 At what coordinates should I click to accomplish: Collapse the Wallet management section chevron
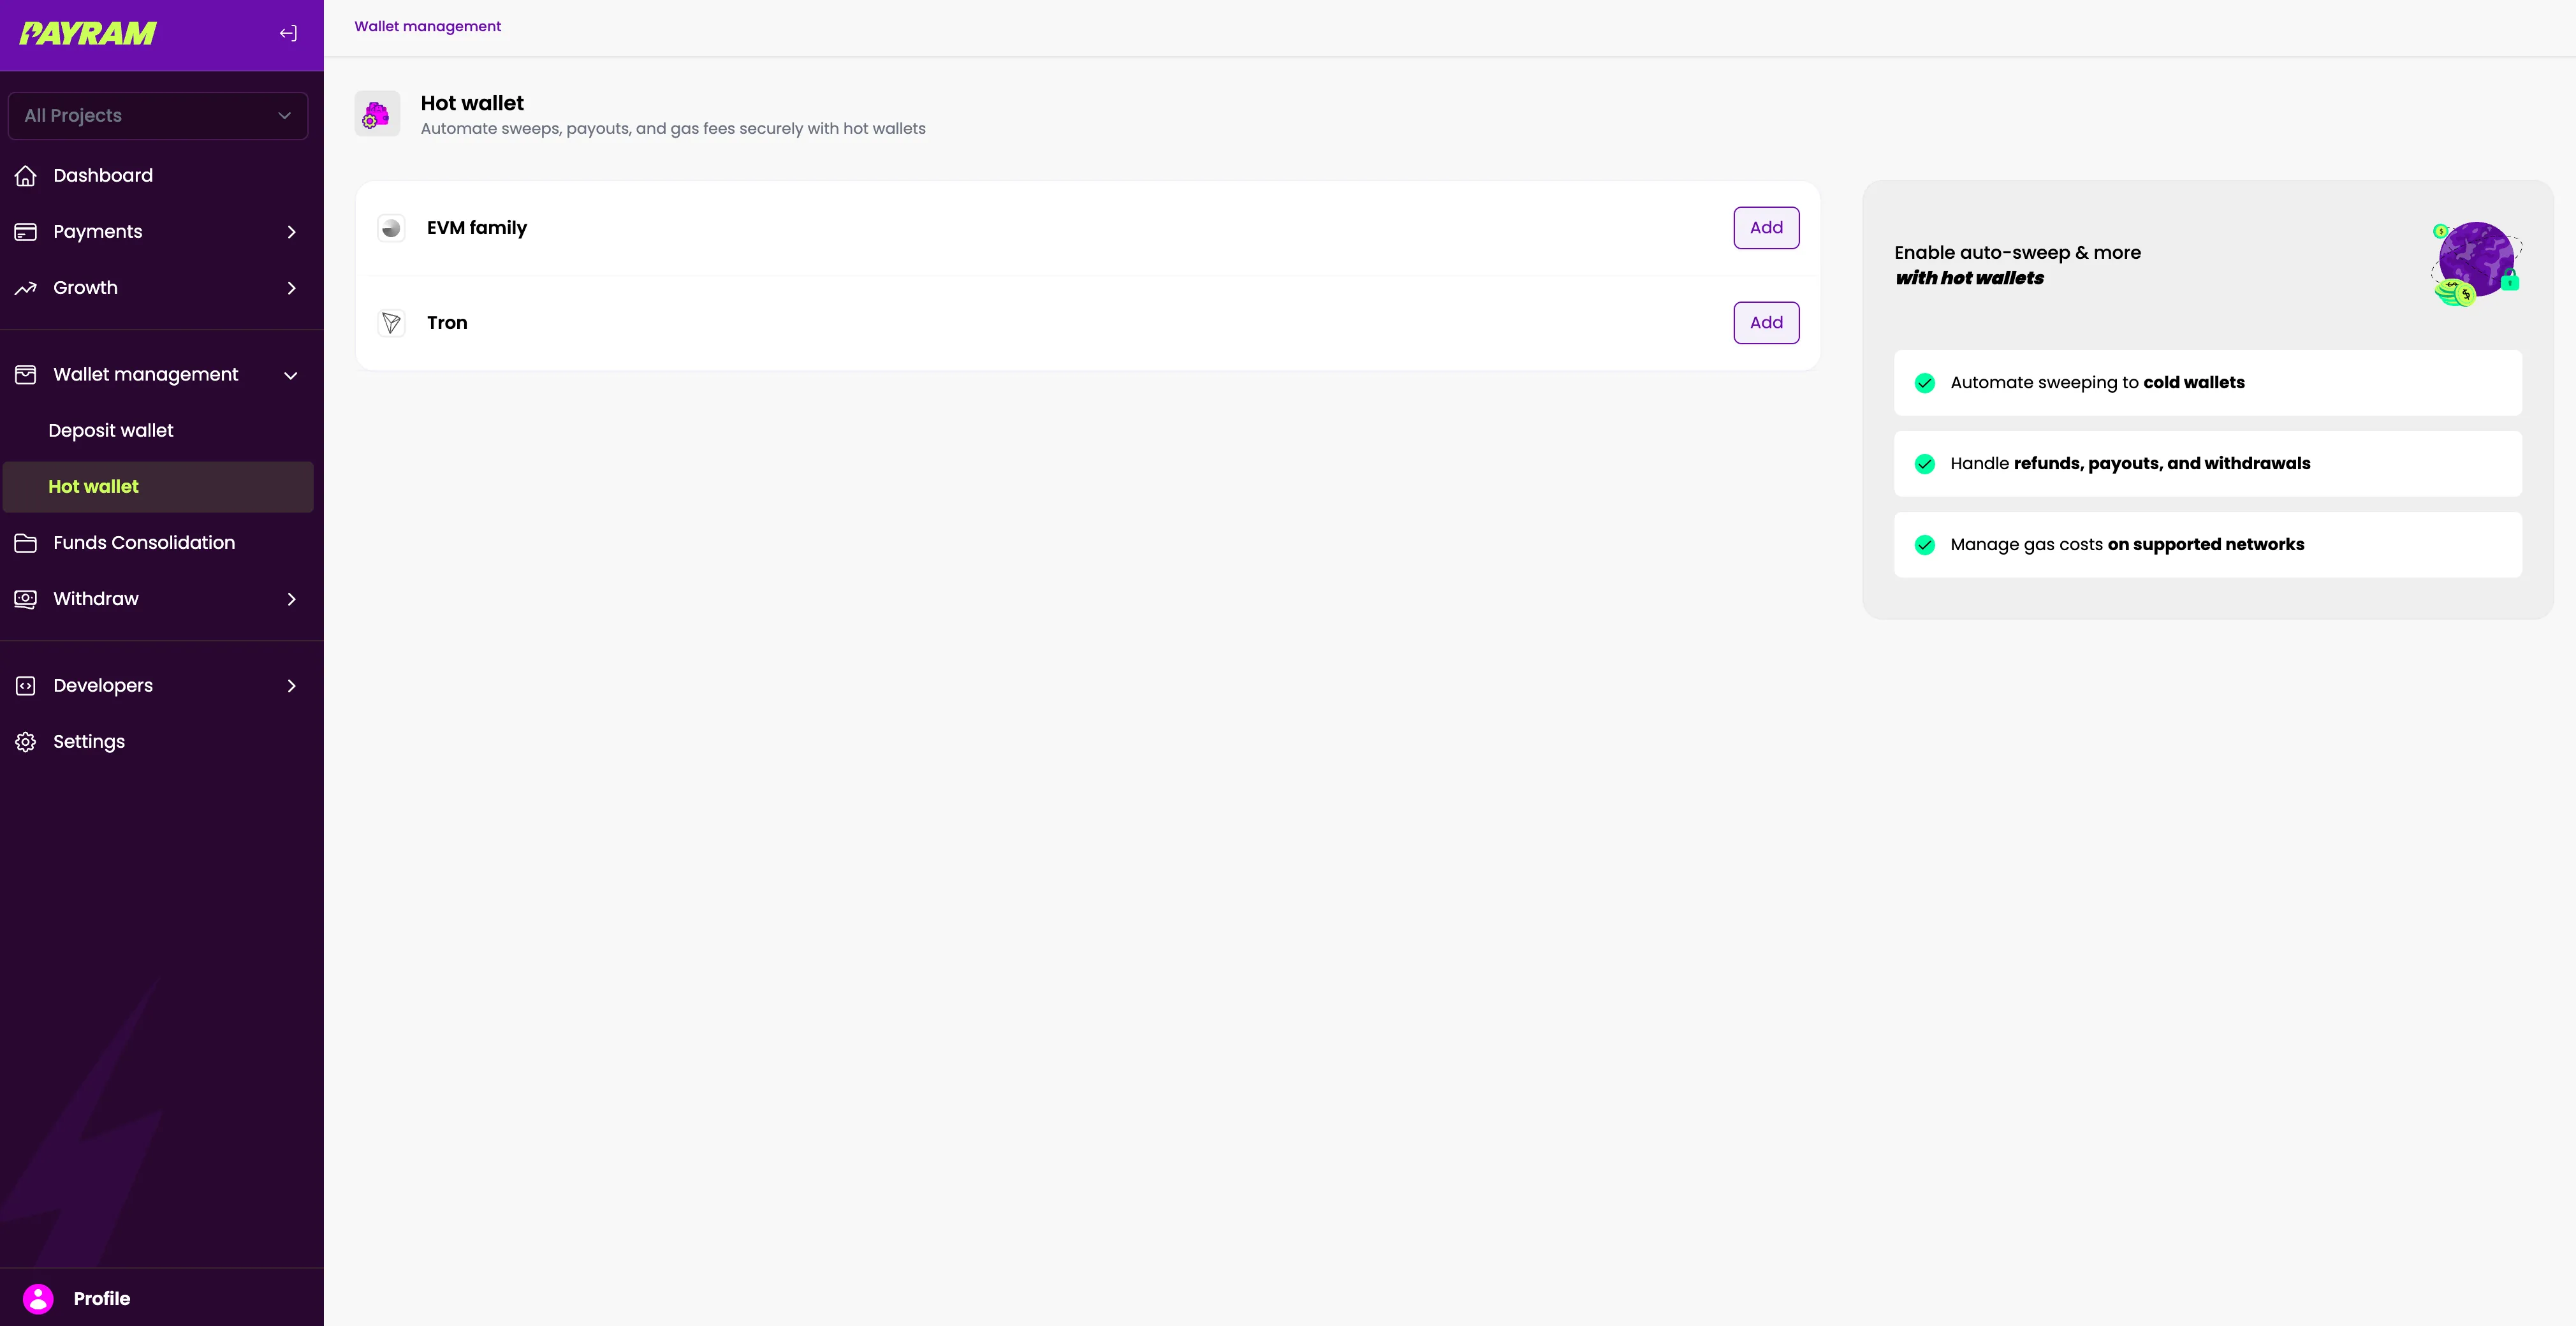pyautogui.click(x=291, y=376)
